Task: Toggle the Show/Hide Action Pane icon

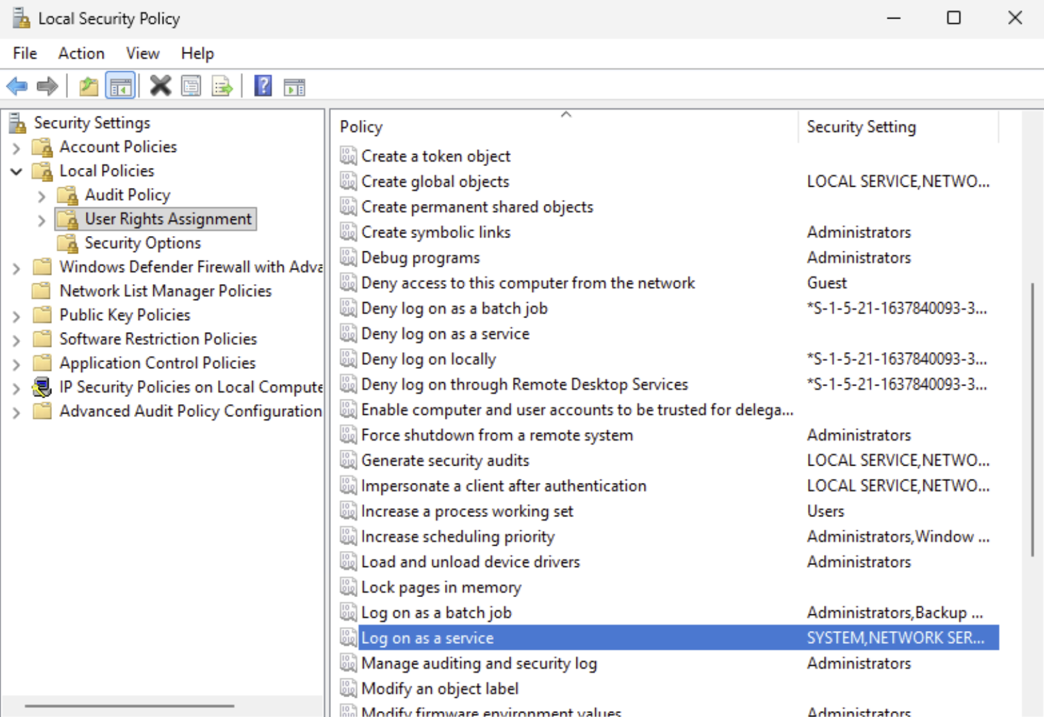Action: pos(294,86)
